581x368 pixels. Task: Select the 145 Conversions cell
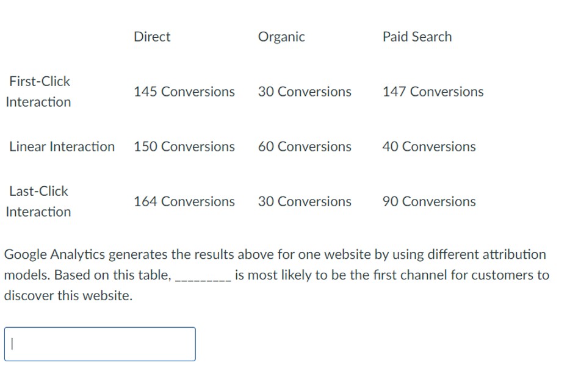coord(184,92)
